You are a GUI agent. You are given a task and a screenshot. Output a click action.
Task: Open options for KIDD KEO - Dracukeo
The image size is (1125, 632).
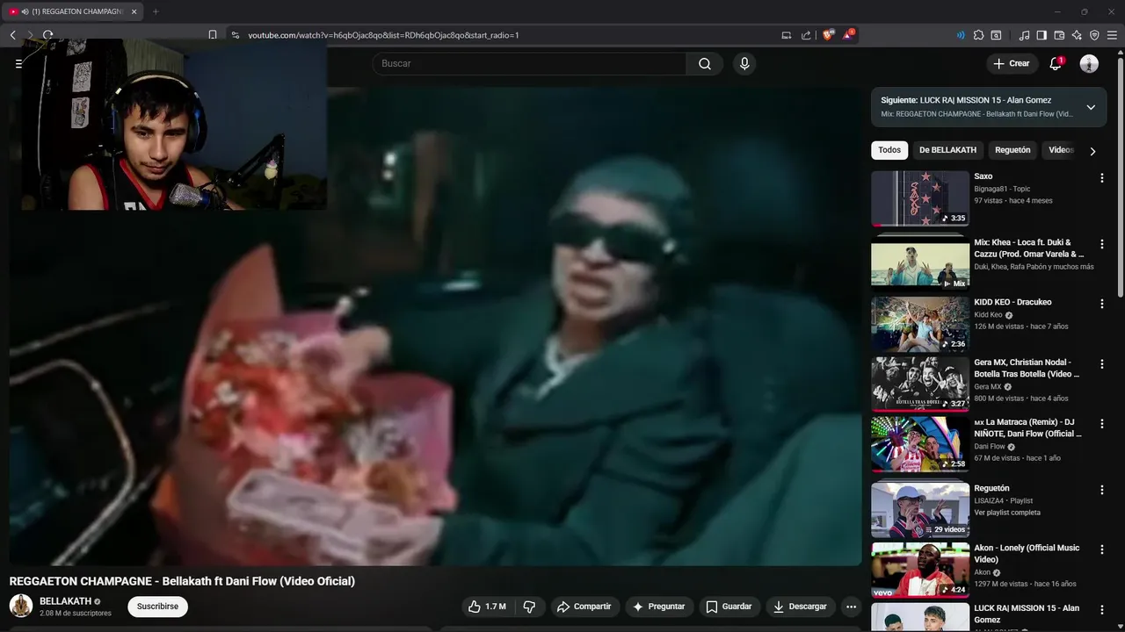[1102, 304]
